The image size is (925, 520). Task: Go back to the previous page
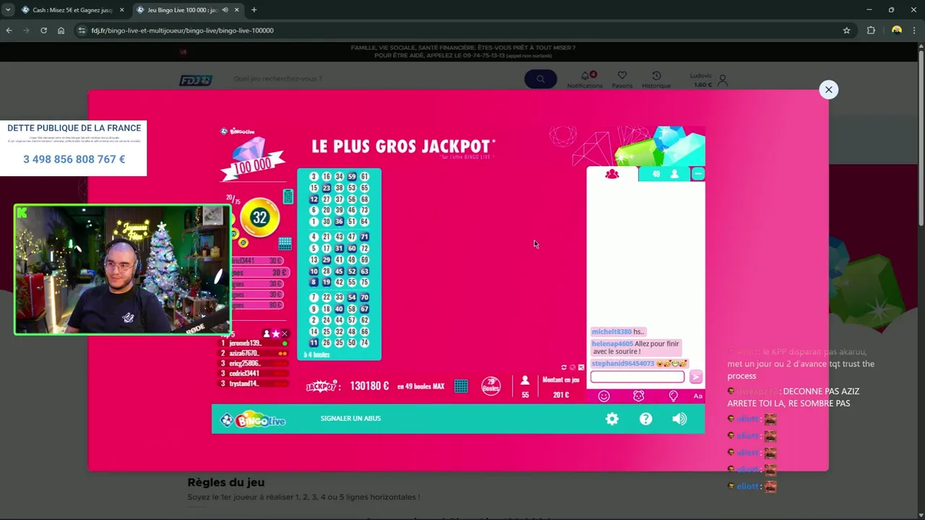click(9, 30)
